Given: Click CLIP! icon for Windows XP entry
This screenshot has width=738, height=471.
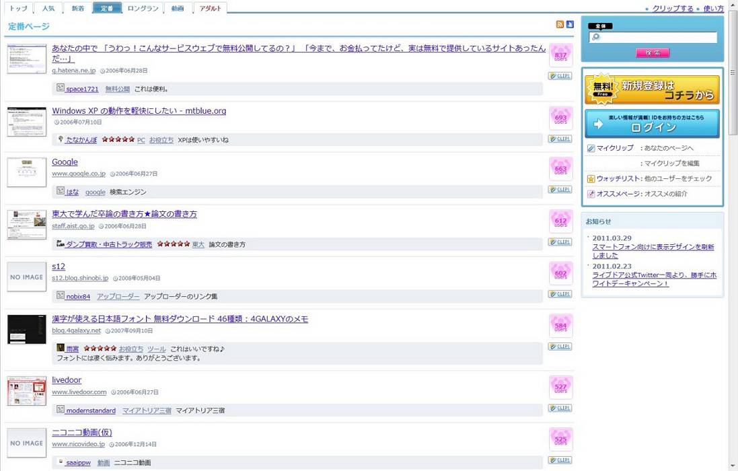Looking at the screenshot, I should pyautogui.click(x=560, y=139).
